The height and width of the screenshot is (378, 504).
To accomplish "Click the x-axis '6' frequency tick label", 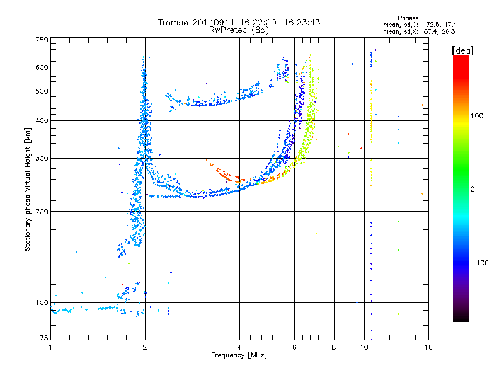I will (294, 347).
